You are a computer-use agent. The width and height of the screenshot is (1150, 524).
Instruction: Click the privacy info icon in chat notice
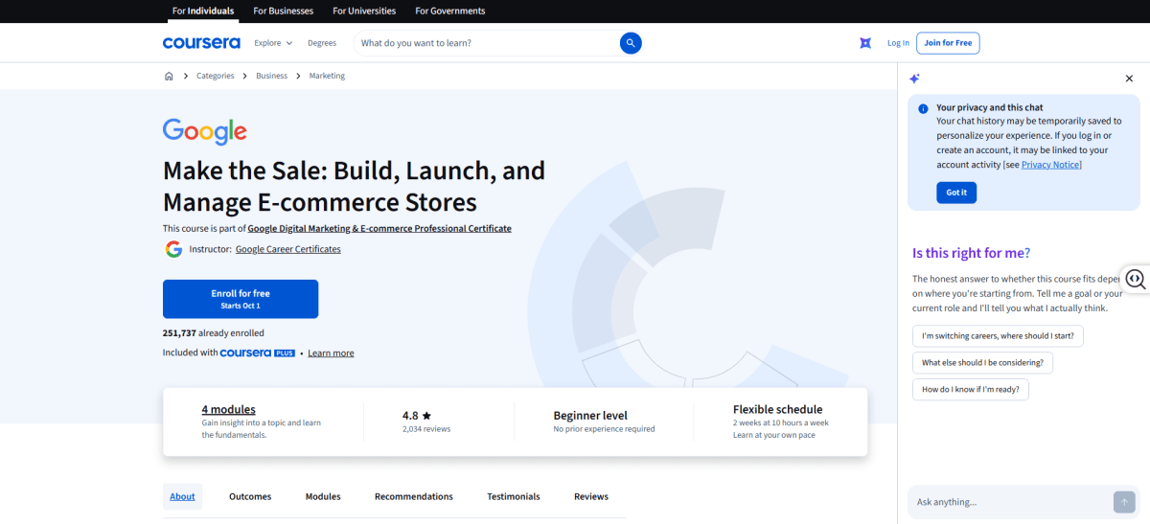pos(923,109)
